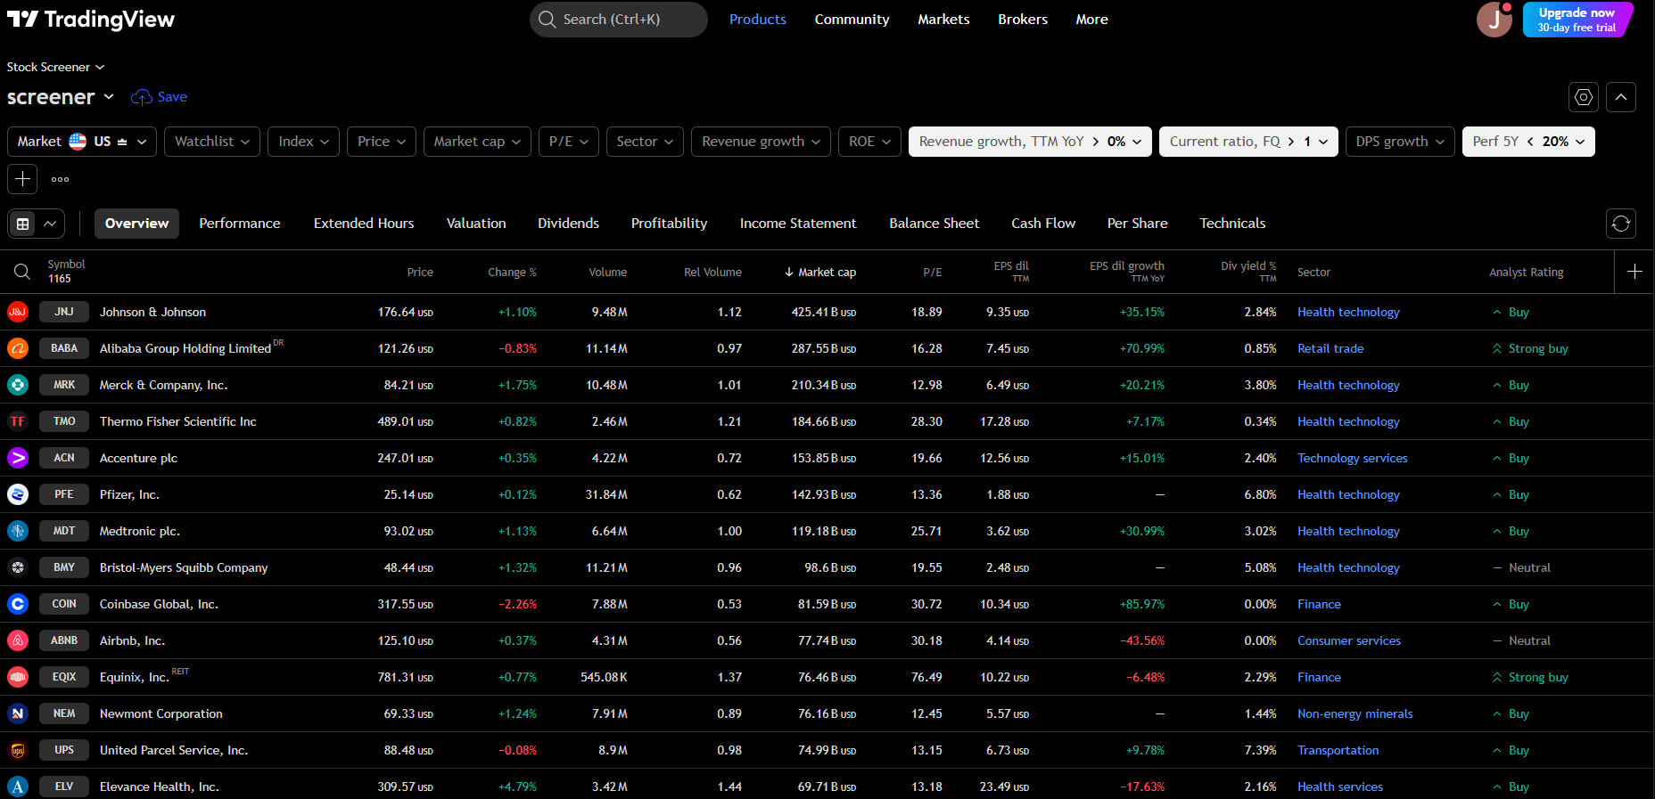Click the refresh screener data icon
Image resolution: width=1655 pixels, height=799 pixels.
1621,224
